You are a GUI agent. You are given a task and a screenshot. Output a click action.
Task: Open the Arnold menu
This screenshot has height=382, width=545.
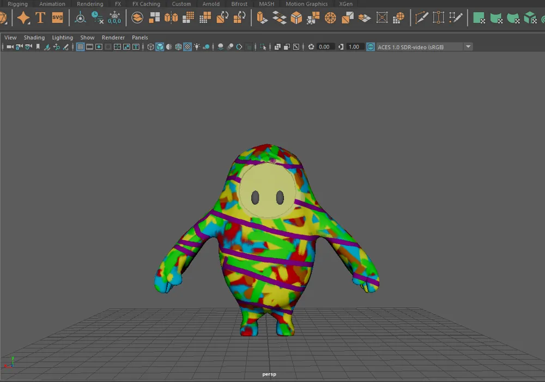click(211, 4)
